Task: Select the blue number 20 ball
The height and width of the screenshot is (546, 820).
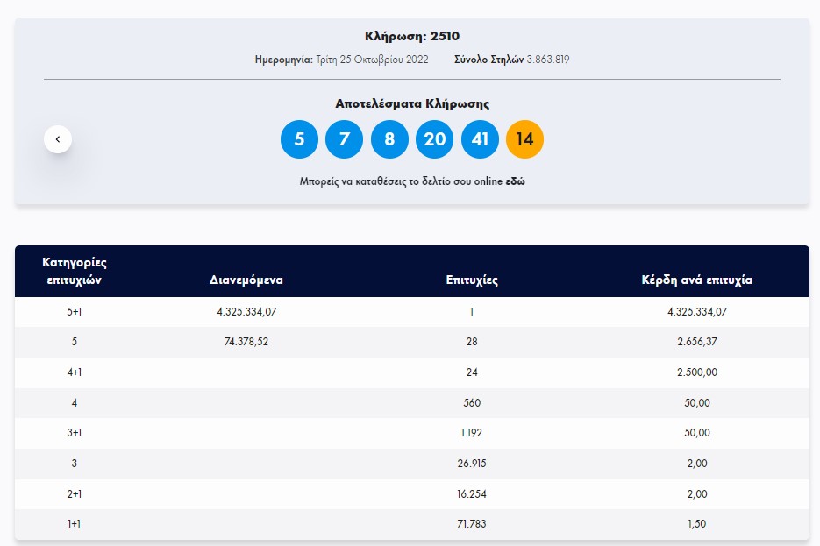Action: [x=434, y=139]
